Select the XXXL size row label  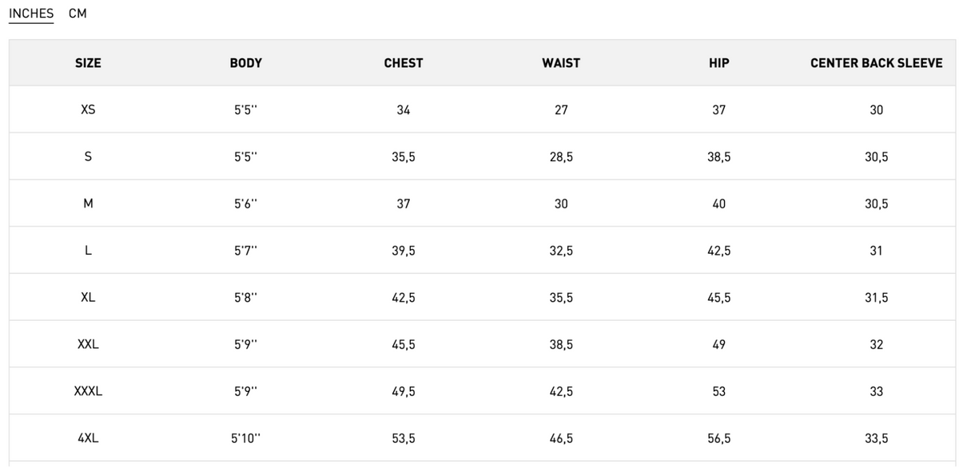88,392
